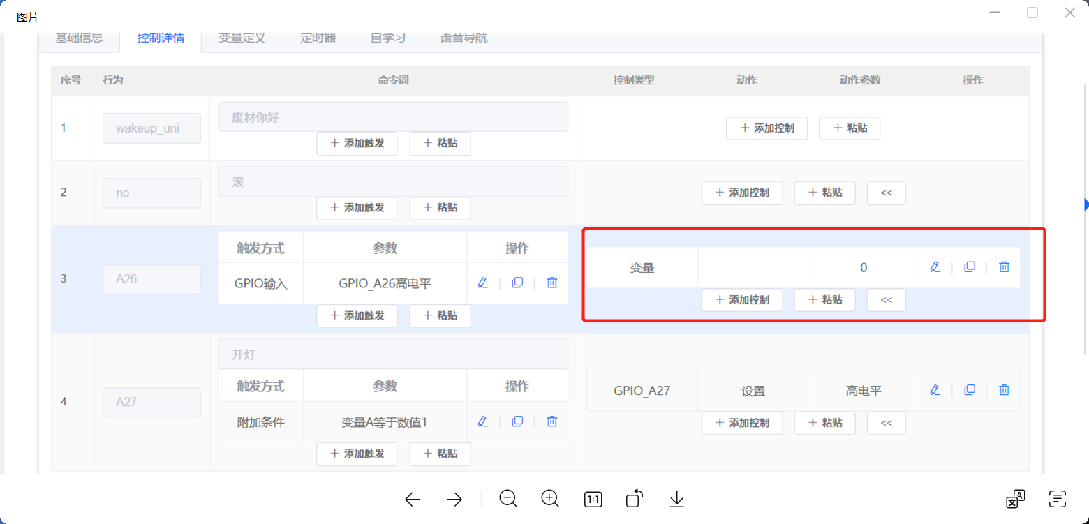Zoom in on the image viewer
The width and height of the screenshot is (1089, 524).
550,499
